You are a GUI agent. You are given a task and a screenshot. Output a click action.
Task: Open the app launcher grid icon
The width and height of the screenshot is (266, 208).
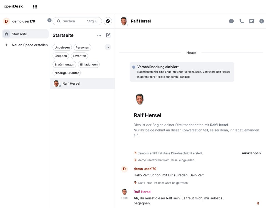[x=35, y=7]
